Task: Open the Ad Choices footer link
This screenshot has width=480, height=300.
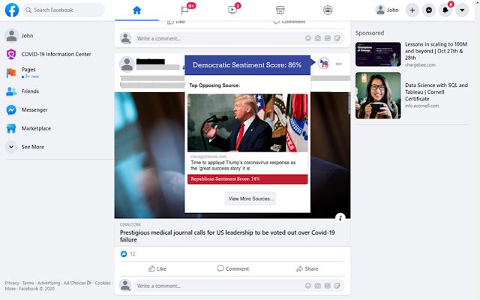Action: [x=77, y=283]
